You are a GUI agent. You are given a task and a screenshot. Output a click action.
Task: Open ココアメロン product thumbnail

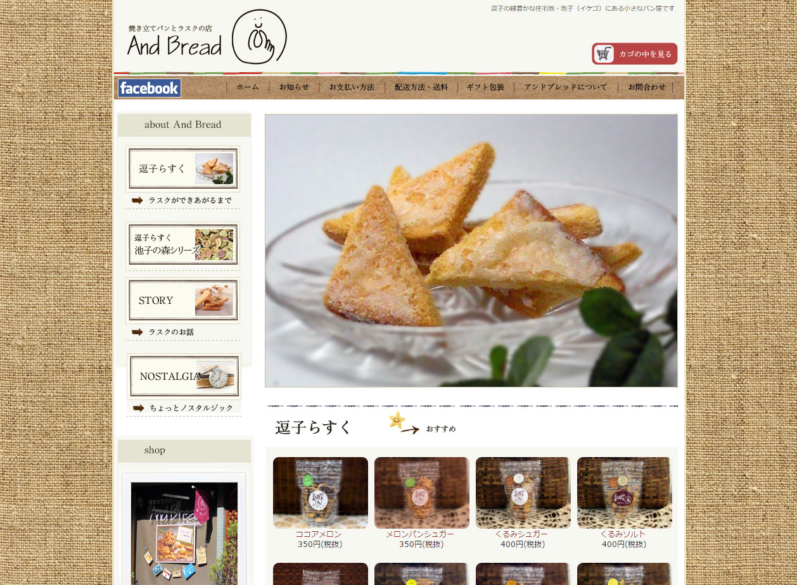coord(321,493)
